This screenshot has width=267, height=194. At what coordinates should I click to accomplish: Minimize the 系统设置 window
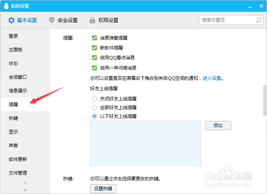click(x=250, y=6)
